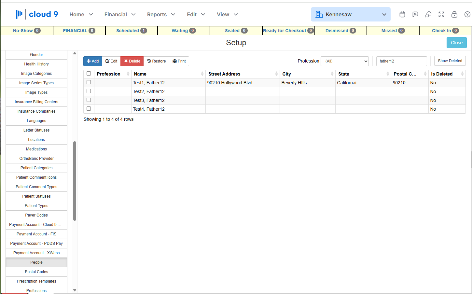
Task: Click the Kennesaw location selector
Action: point(351,14)
